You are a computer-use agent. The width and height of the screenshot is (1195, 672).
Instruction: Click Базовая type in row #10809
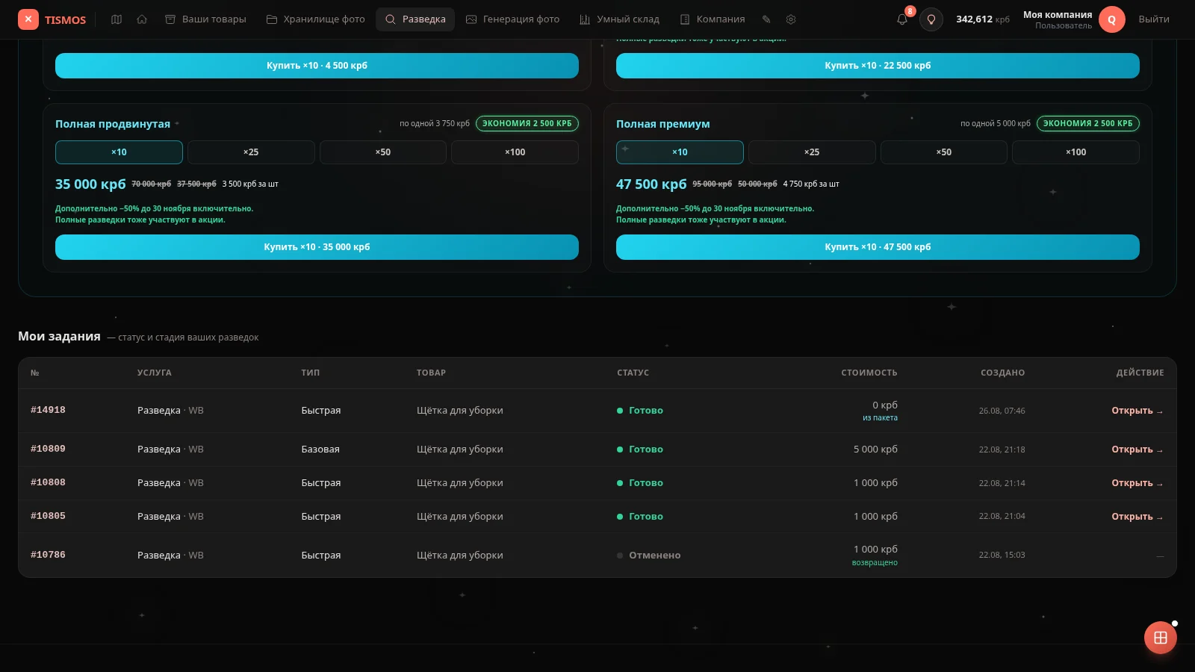click(x=320, y=449)
